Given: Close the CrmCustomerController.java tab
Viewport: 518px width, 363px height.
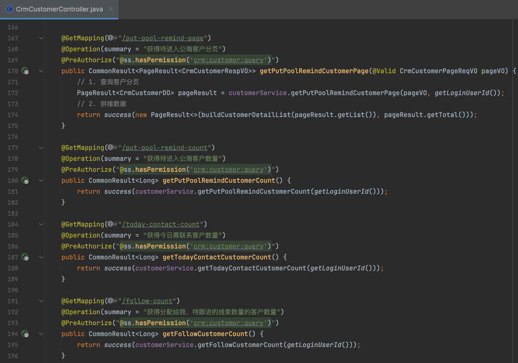Looking at the screenshot, I should click(110, 9).
